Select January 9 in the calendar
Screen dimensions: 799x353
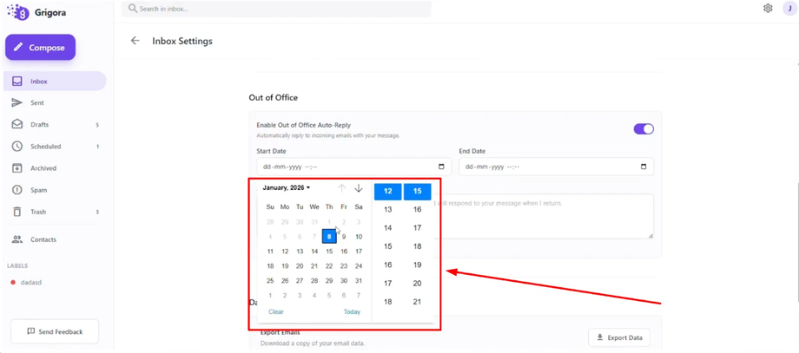[x=344, y=237]
